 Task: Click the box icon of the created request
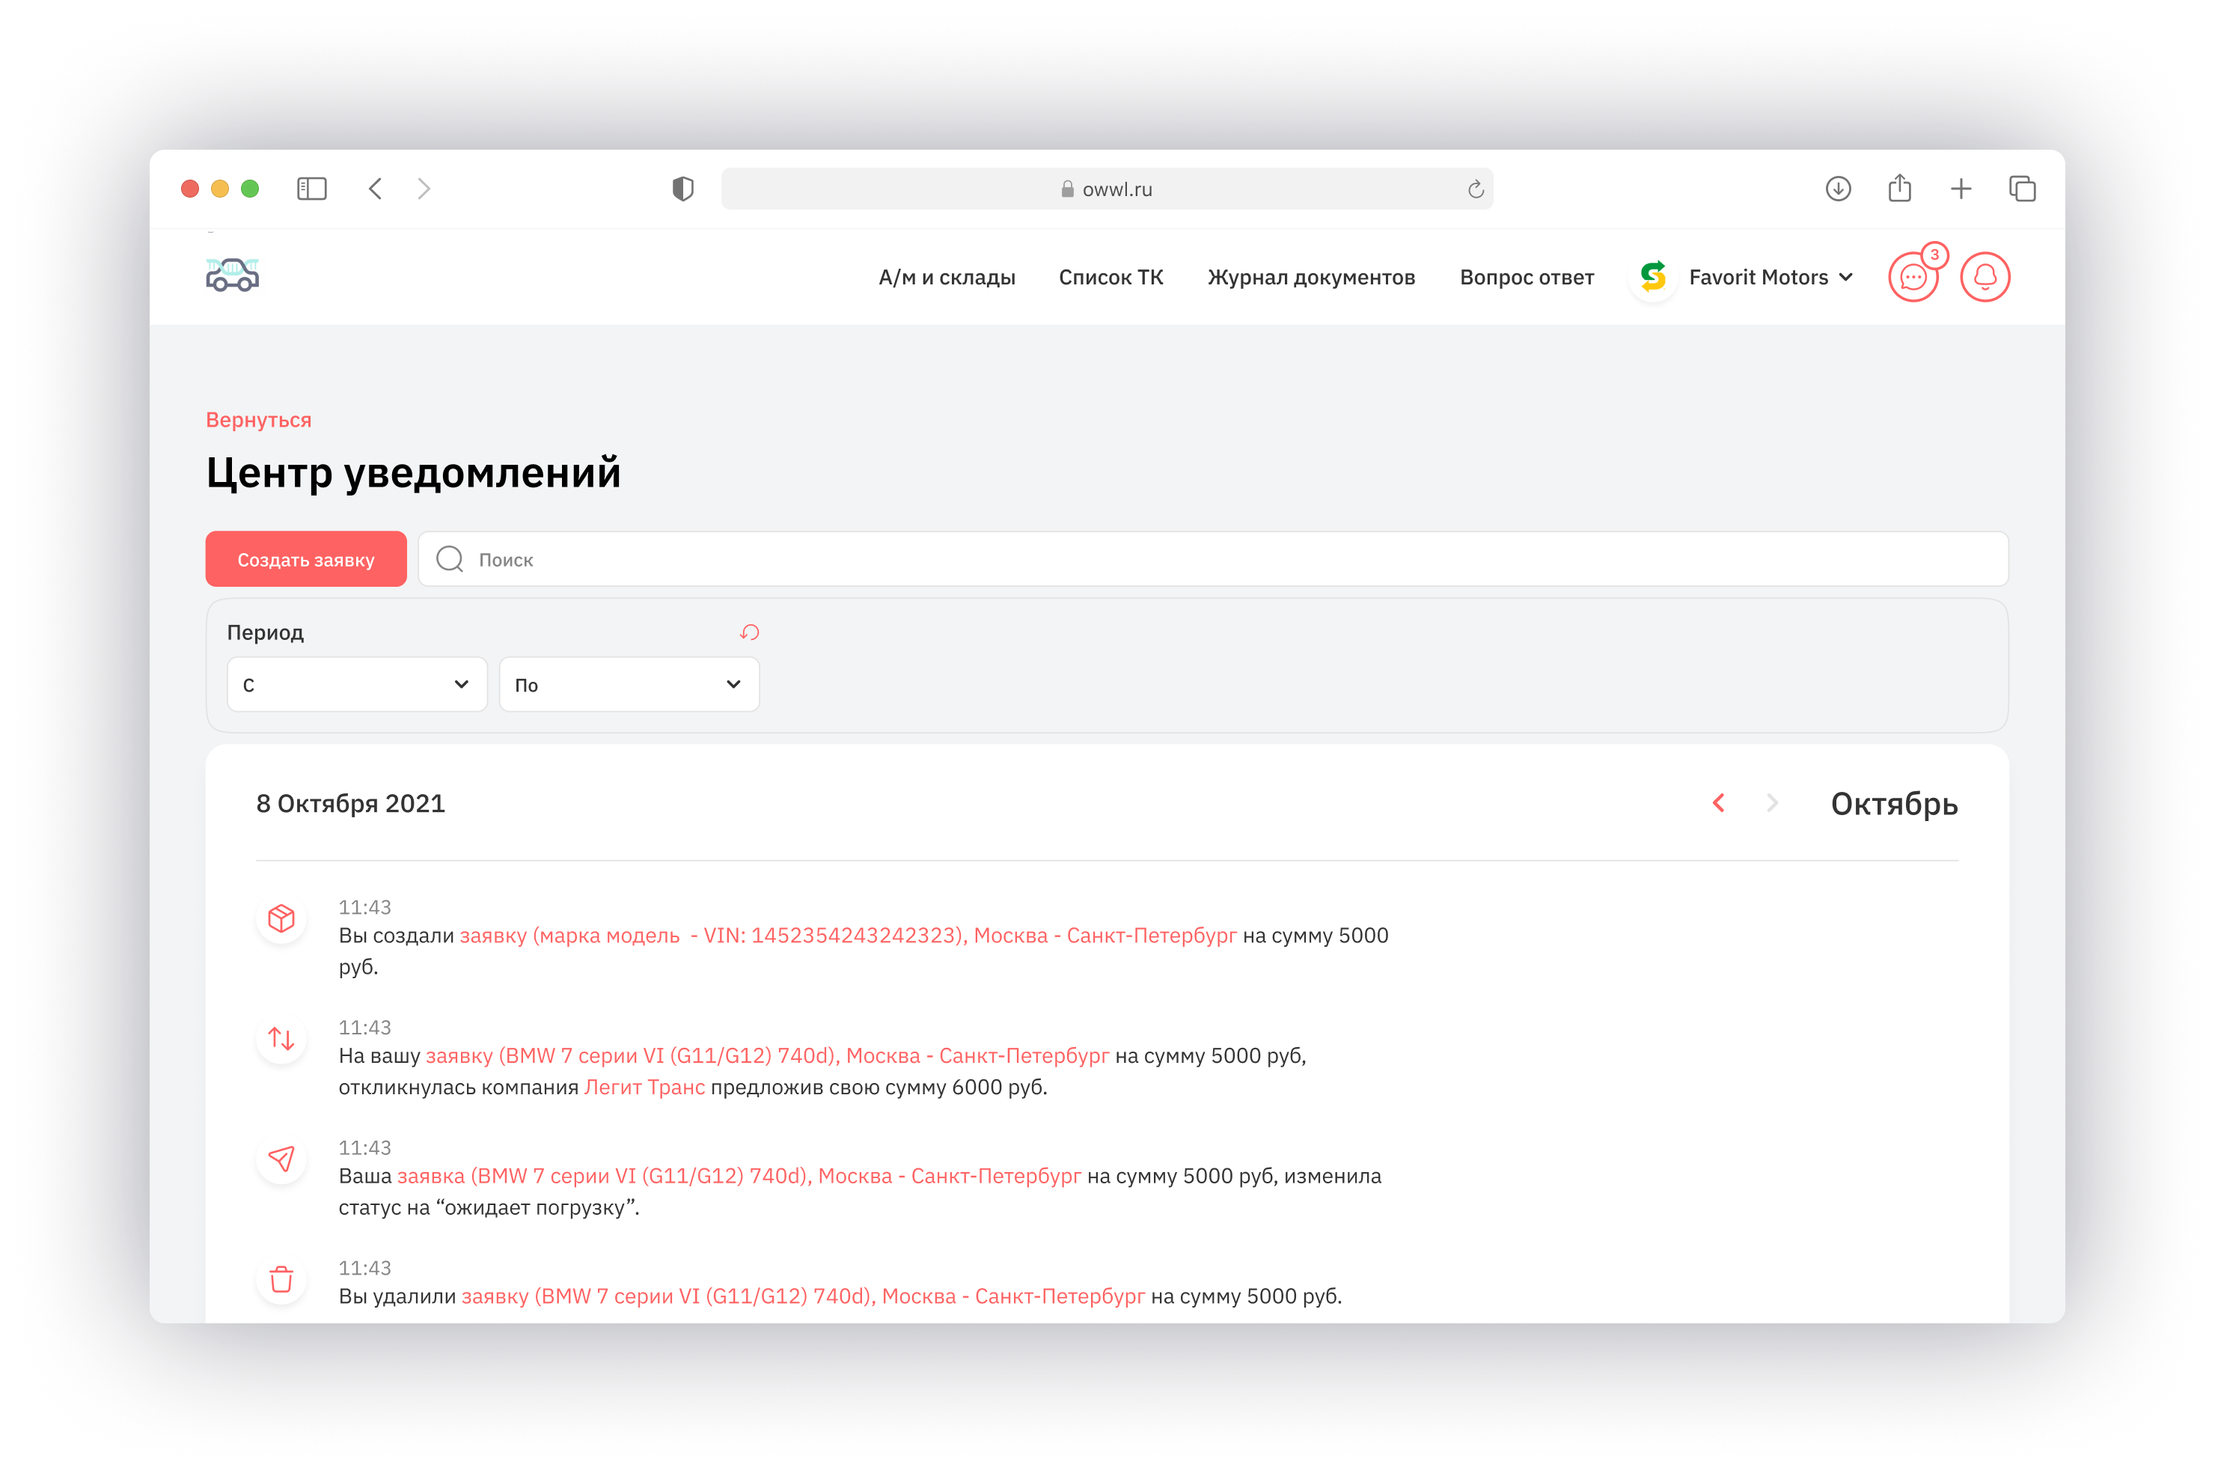[281, 918]
